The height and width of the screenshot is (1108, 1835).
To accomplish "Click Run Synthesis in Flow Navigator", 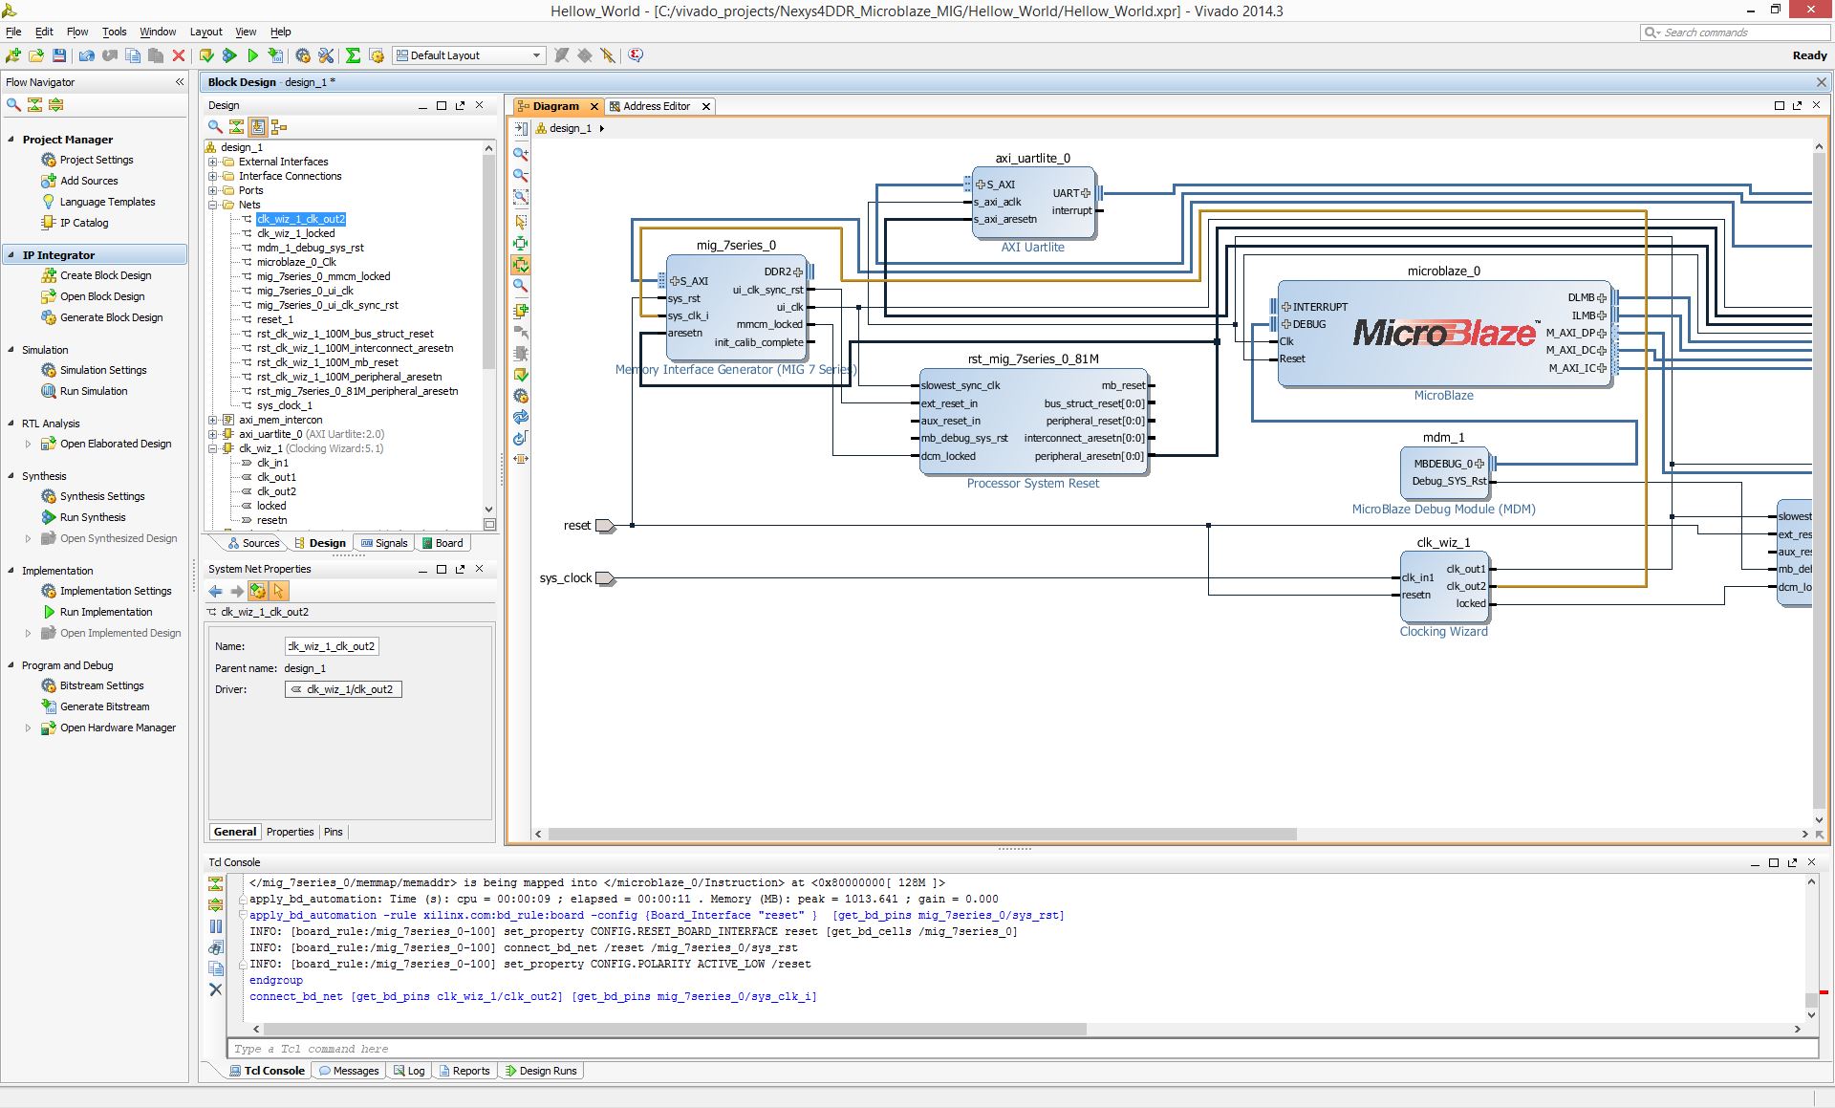I will (93, 517).
